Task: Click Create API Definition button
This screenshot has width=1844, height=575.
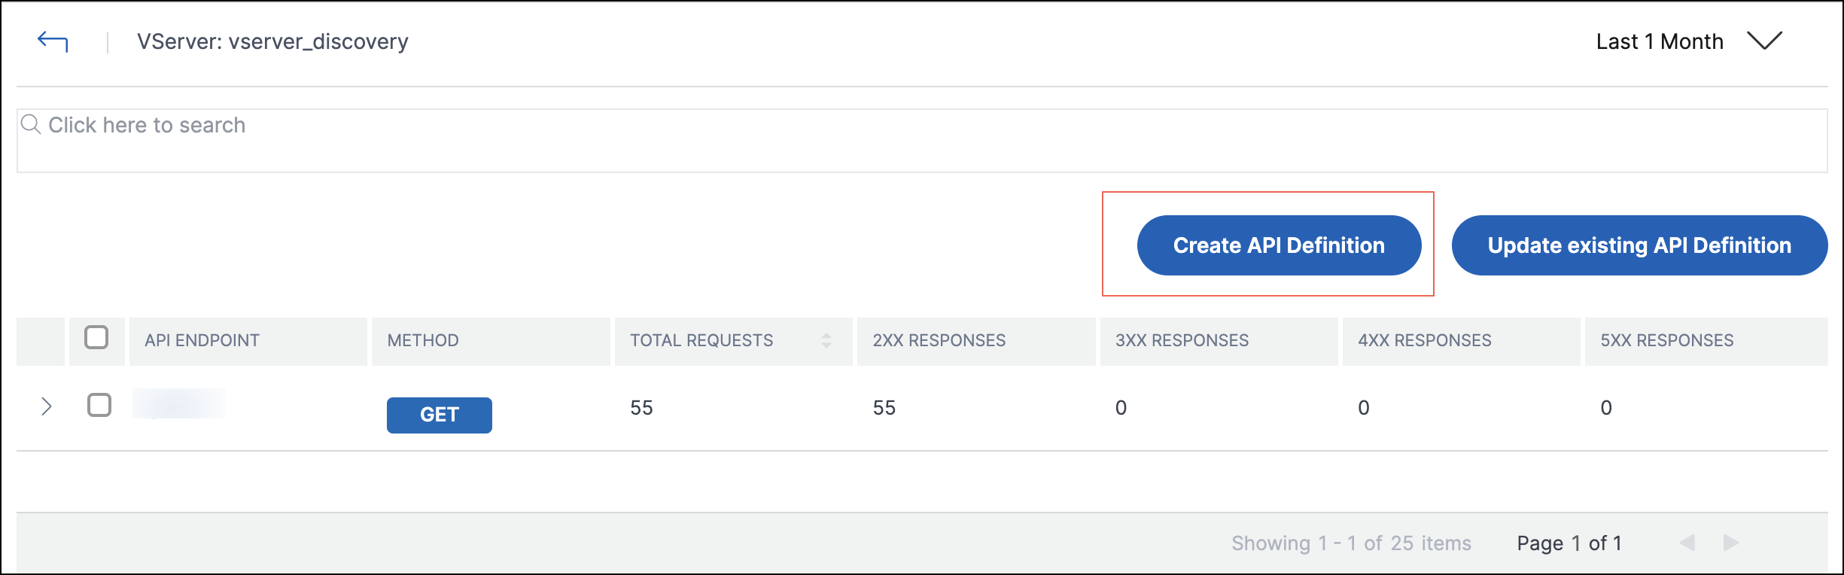Action: pyautogui.click(x=1279, y=245)
